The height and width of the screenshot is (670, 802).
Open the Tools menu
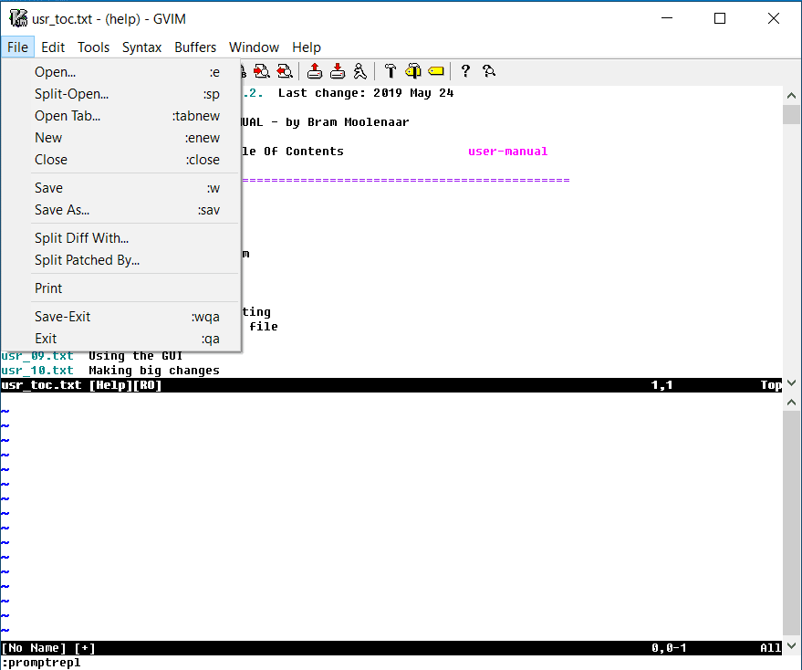93,47
